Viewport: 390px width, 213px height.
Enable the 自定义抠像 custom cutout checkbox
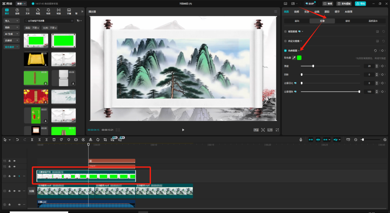[x=286, y=41]
